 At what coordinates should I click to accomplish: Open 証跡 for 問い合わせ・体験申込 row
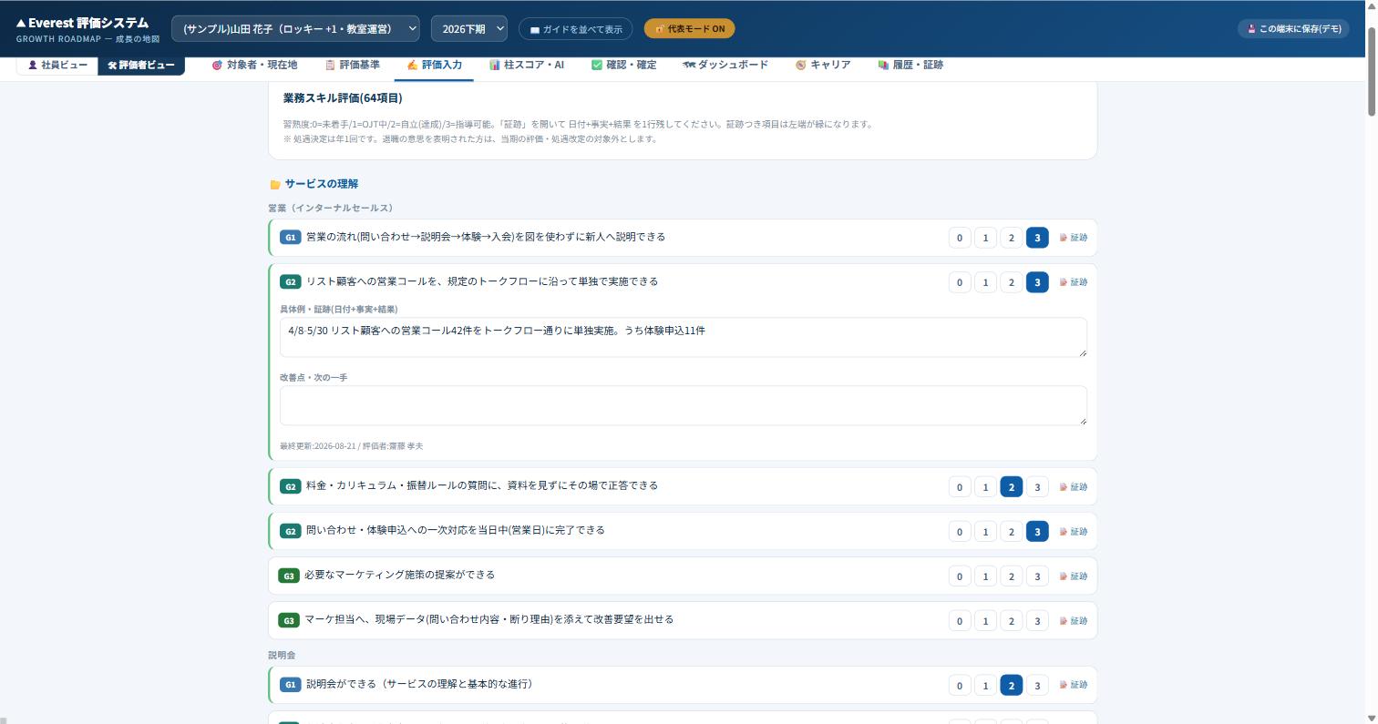[x=1074, y=532]
